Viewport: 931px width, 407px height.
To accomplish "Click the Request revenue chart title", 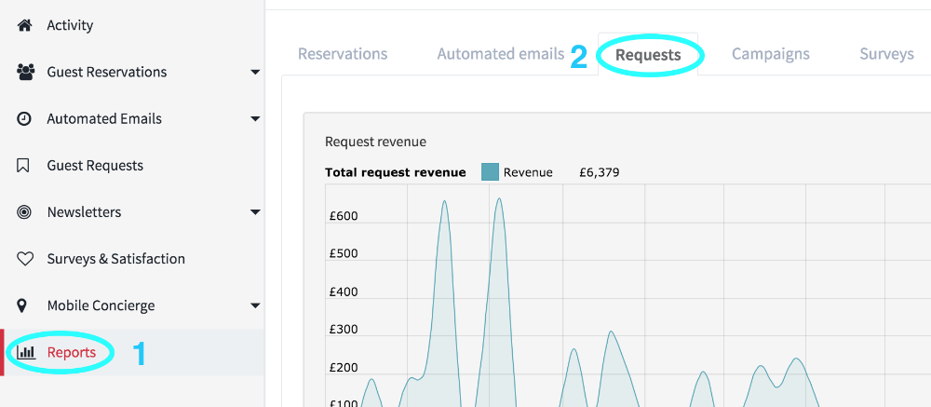I will 375,142.
